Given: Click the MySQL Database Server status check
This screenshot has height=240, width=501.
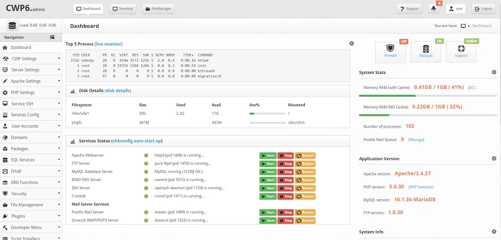Looking at the screenshot, I should coord(146,171).
